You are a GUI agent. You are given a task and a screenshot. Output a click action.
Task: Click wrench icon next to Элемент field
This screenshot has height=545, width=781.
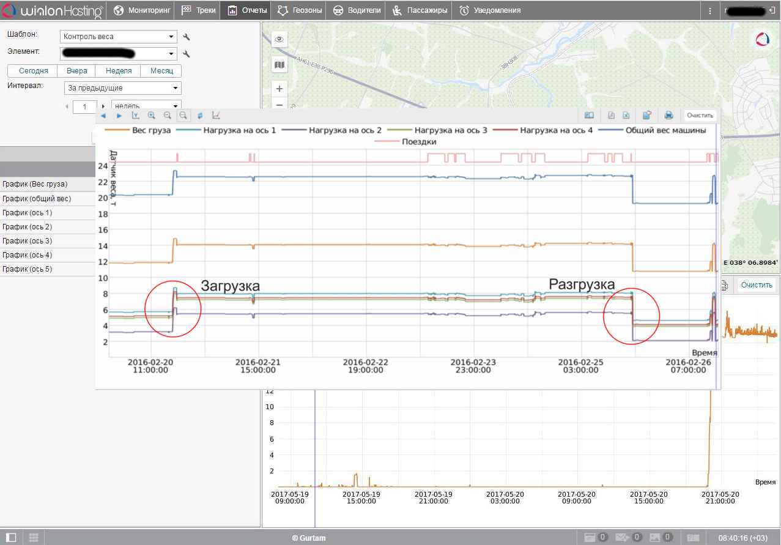tap(187, 54)
